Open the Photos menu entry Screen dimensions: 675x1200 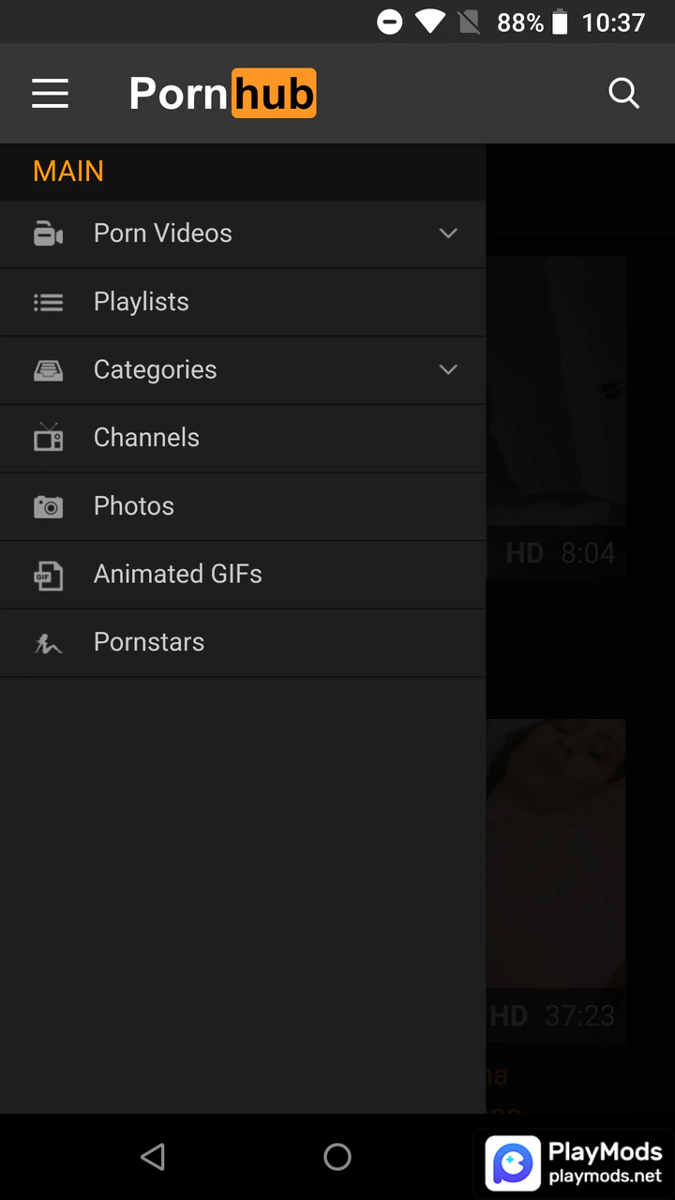click(x=243, y=506)
